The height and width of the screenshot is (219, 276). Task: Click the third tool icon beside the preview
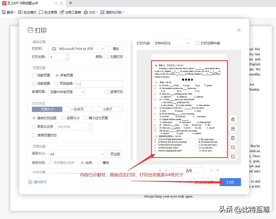click(233, 138)
